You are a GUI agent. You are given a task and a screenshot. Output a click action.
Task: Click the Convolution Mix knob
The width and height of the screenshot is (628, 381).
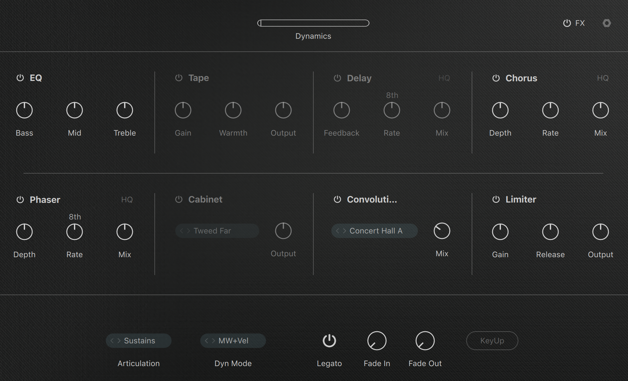(x=442, y=231)
